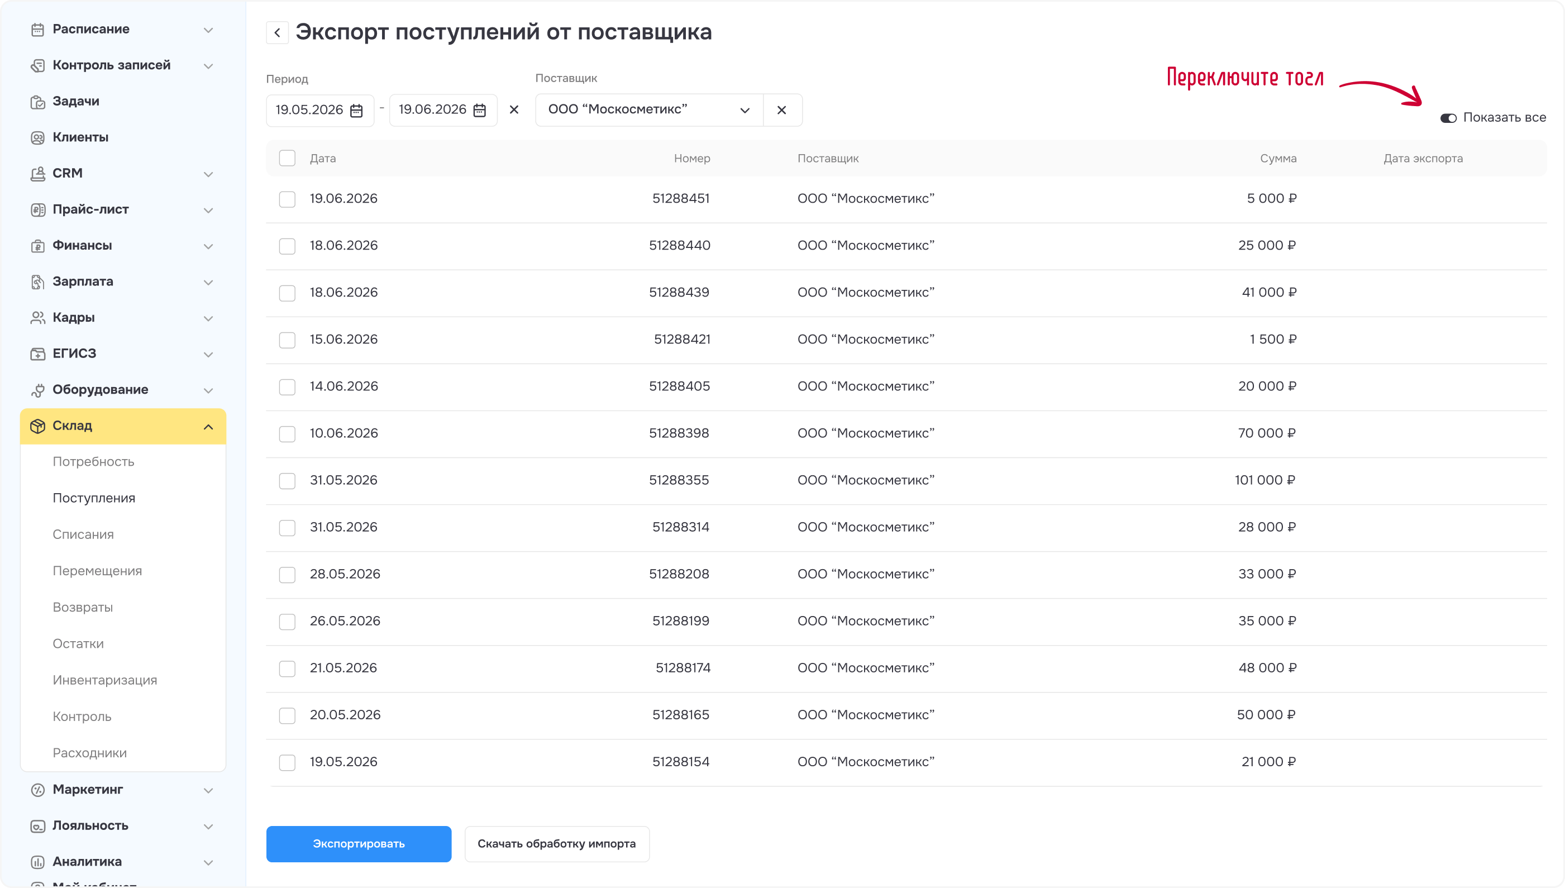
Task: Click the Задачи sidebar icon
Action: pyautogui.click(x=38, y=102)
